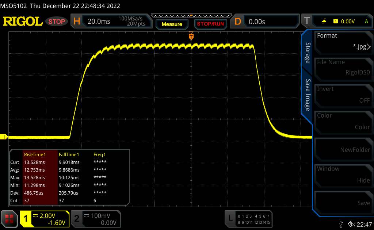The height and width of the screenshot is (230, 374).
Task: Click the Freq1 Cnt value 6
Action: pyautogui.click(x=95, y=200)
